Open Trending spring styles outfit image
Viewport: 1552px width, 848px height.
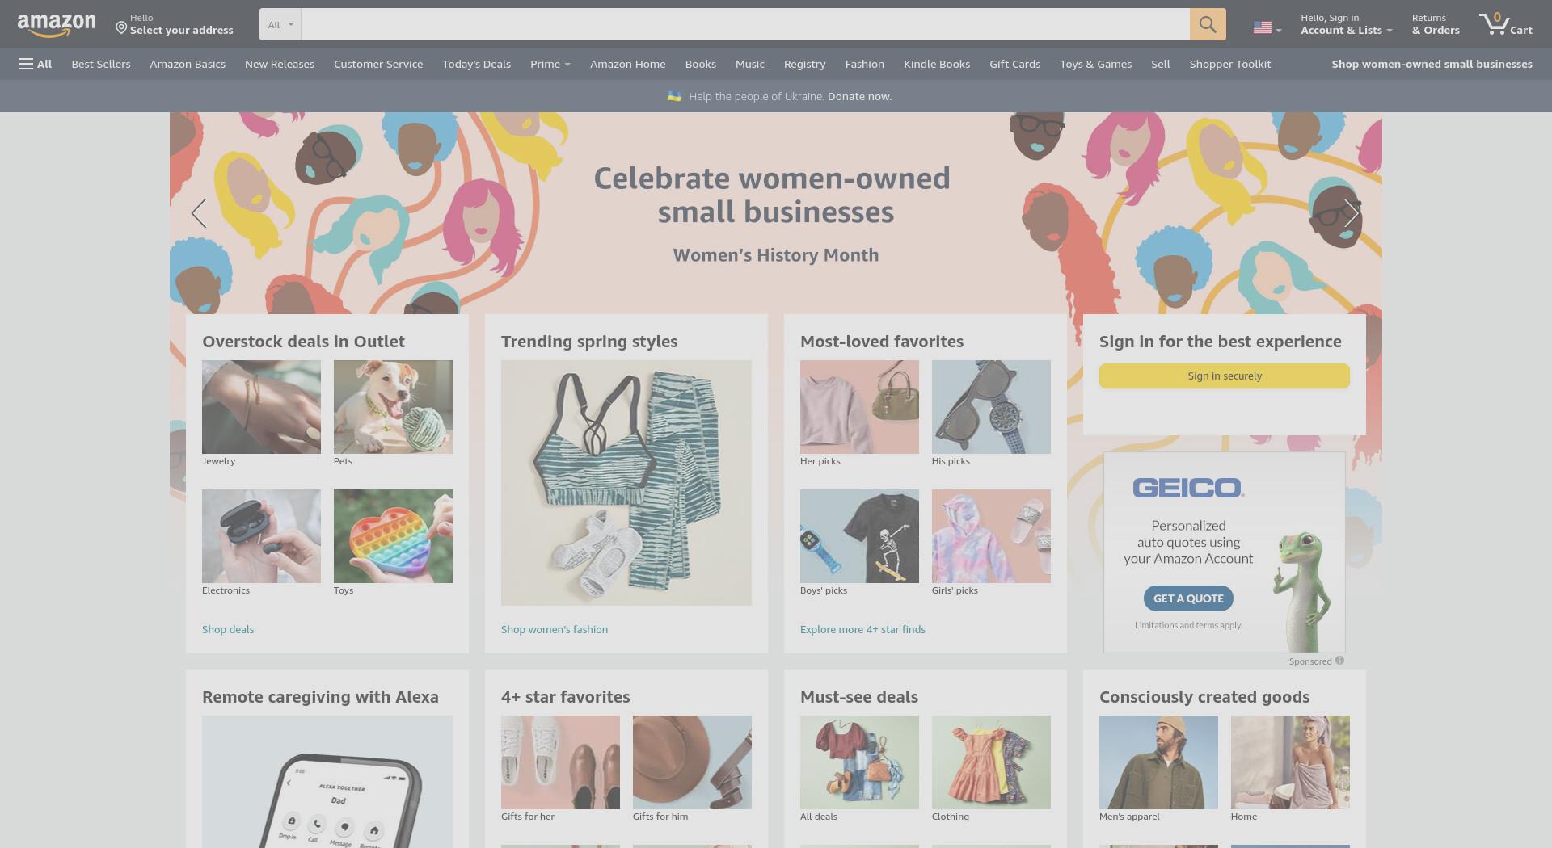coord(626,483)
